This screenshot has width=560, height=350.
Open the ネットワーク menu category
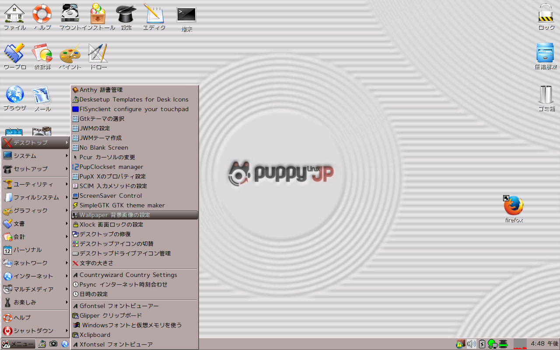pos(35,263)
